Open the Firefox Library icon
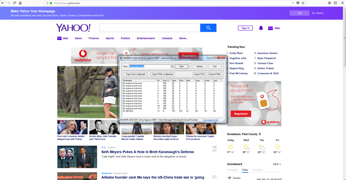 point(330,3)
